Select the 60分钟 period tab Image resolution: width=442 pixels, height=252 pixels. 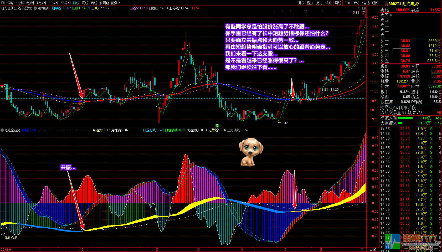tap(65, 3)
